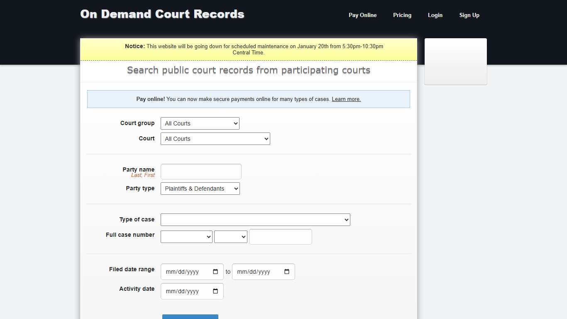Click the On Demand Court Records logo

[162, 14]
